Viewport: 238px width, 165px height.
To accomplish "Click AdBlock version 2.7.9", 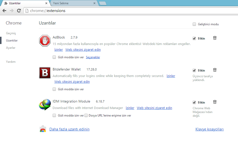I will coord(74,37).
